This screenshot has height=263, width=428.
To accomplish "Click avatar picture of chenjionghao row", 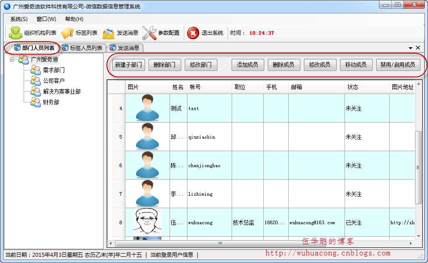I will [x=147, y=165].
